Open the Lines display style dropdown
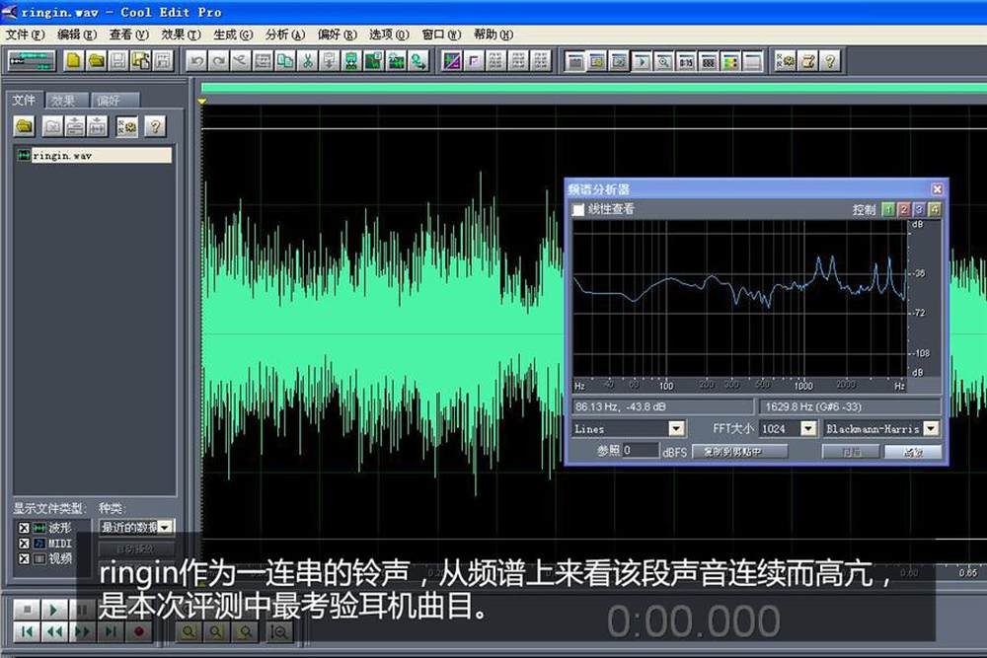Image resolution: width=987 pixels, height=658 pixels. click(676, 428)
